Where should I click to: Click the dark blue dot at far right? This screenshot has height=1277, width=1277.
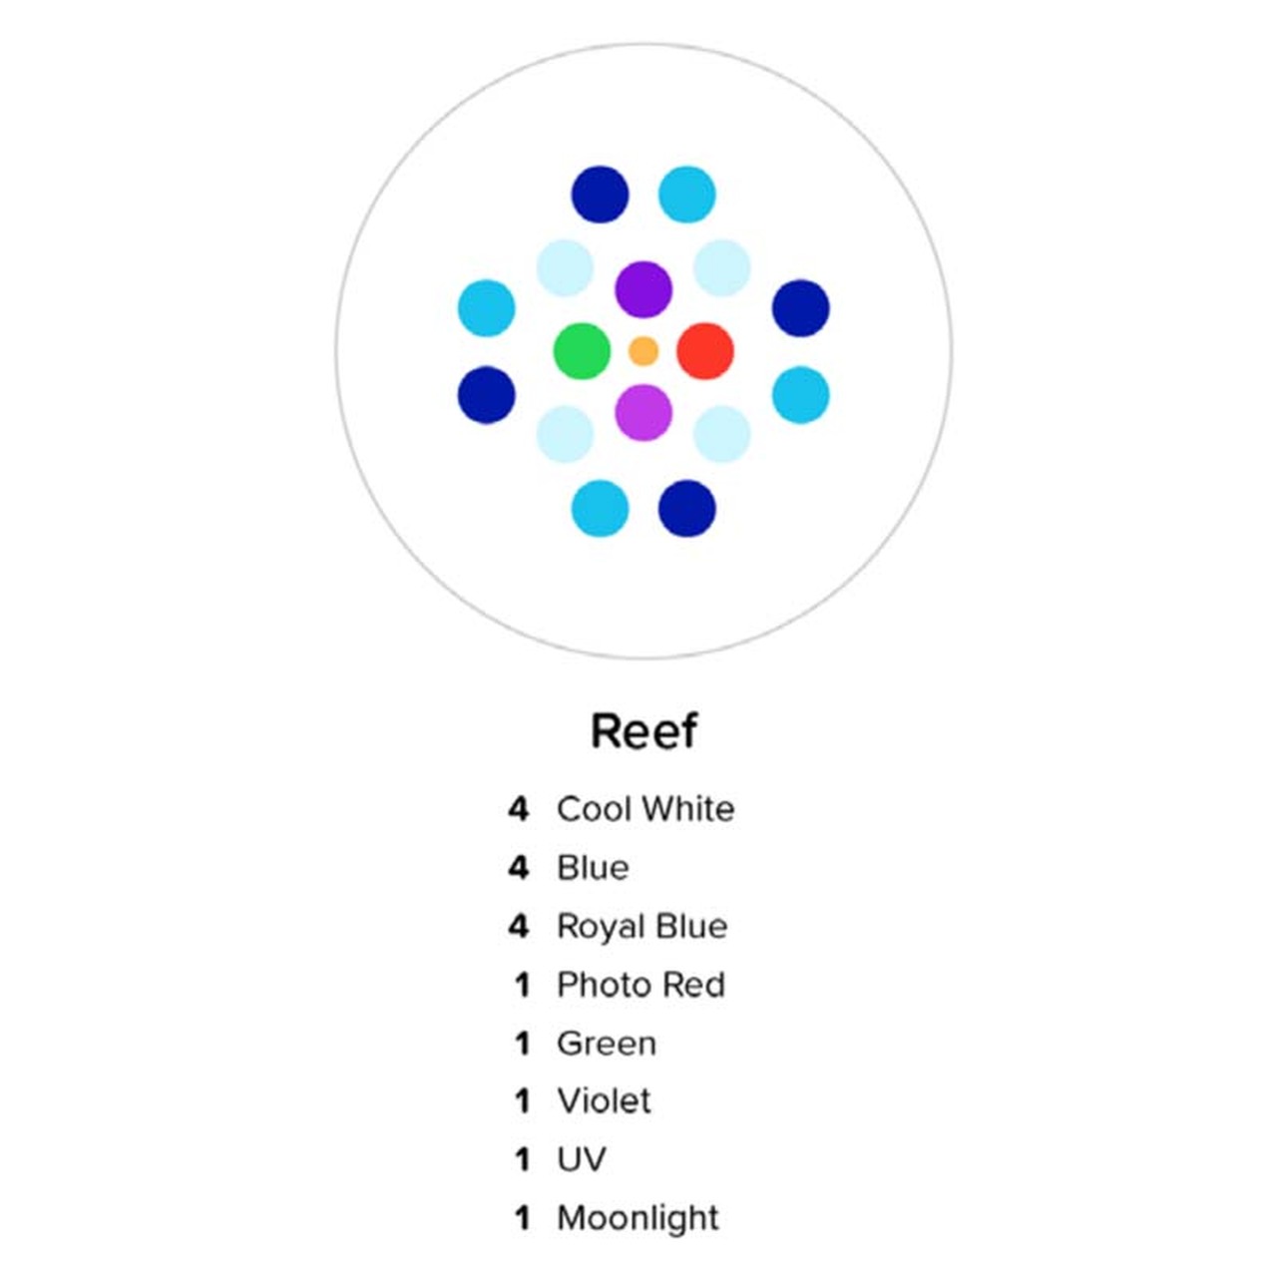point(800,307)
